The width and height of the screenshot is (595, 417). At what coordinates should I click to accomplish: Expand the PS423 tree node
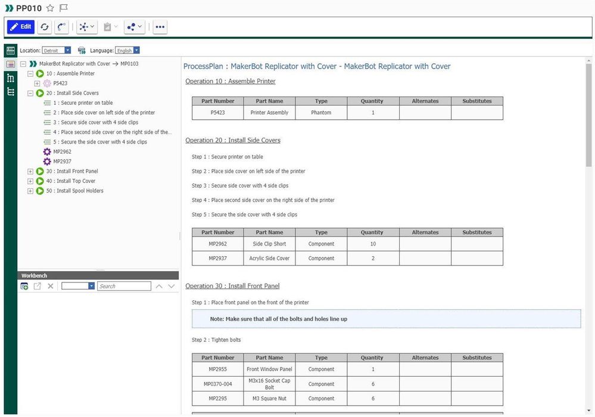pyautogui.click(x=37, y=83)
